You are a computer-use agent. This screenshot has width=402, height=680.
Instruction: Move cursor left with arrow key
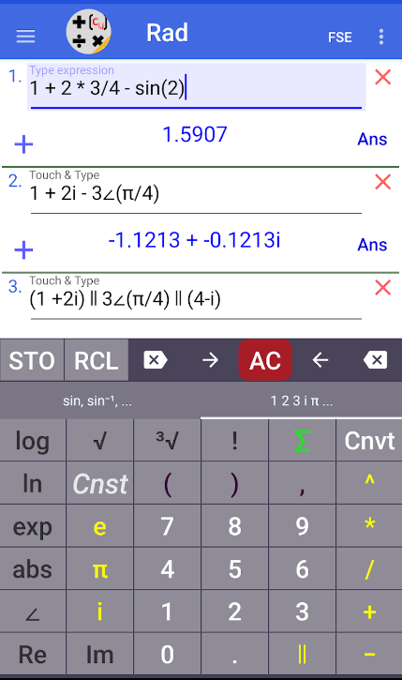pos(320,360)
